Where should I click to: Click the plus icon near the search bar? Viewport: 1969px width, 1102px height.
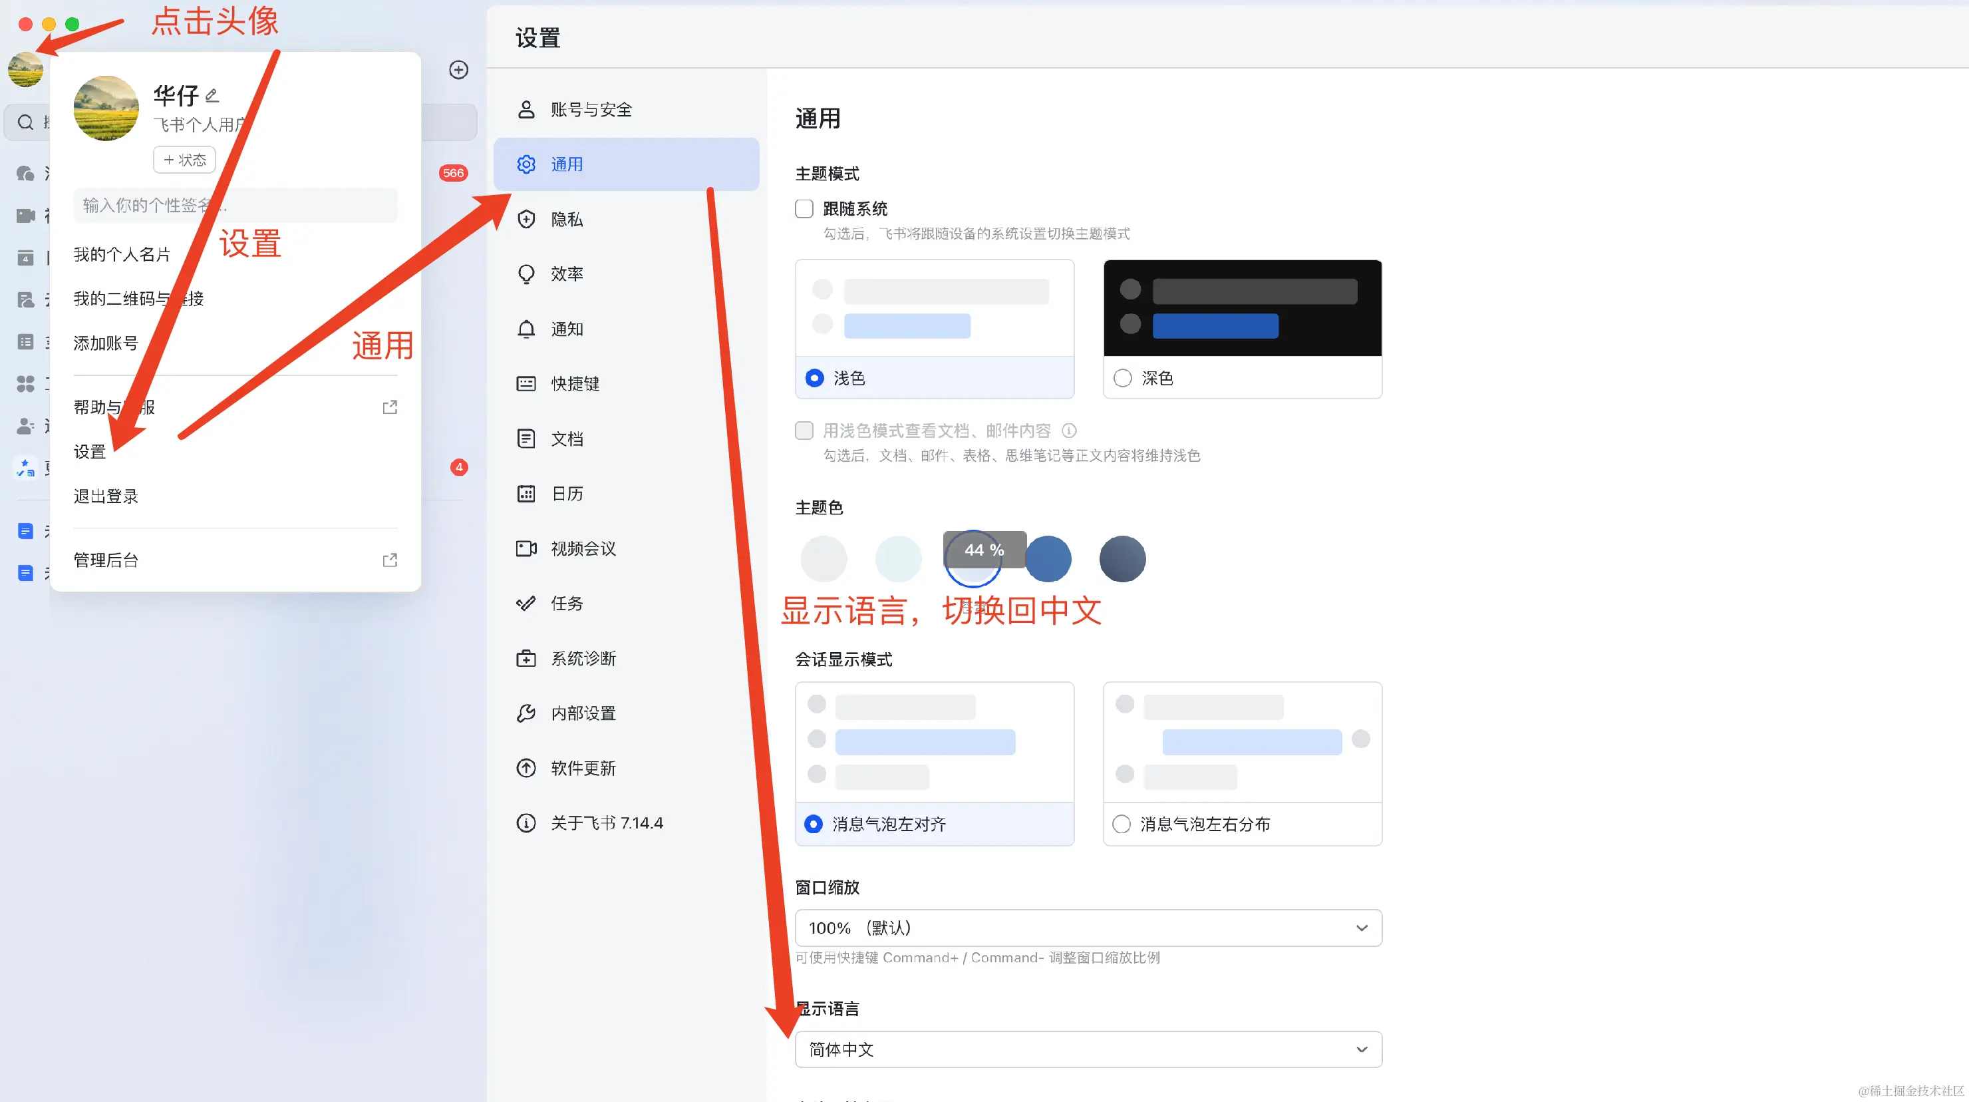point(458,70)
